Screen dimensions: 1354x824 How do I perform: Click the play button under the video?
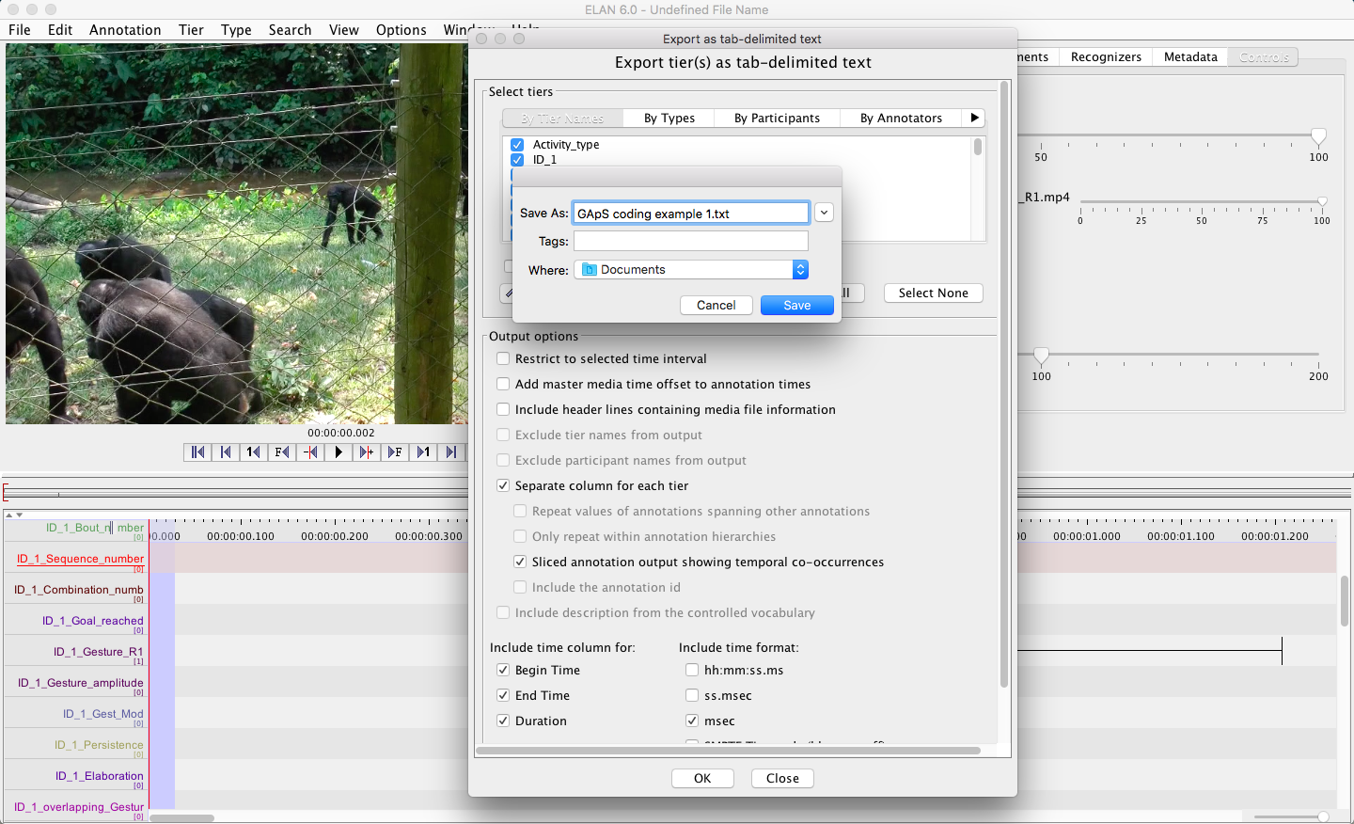click(338, 452)
